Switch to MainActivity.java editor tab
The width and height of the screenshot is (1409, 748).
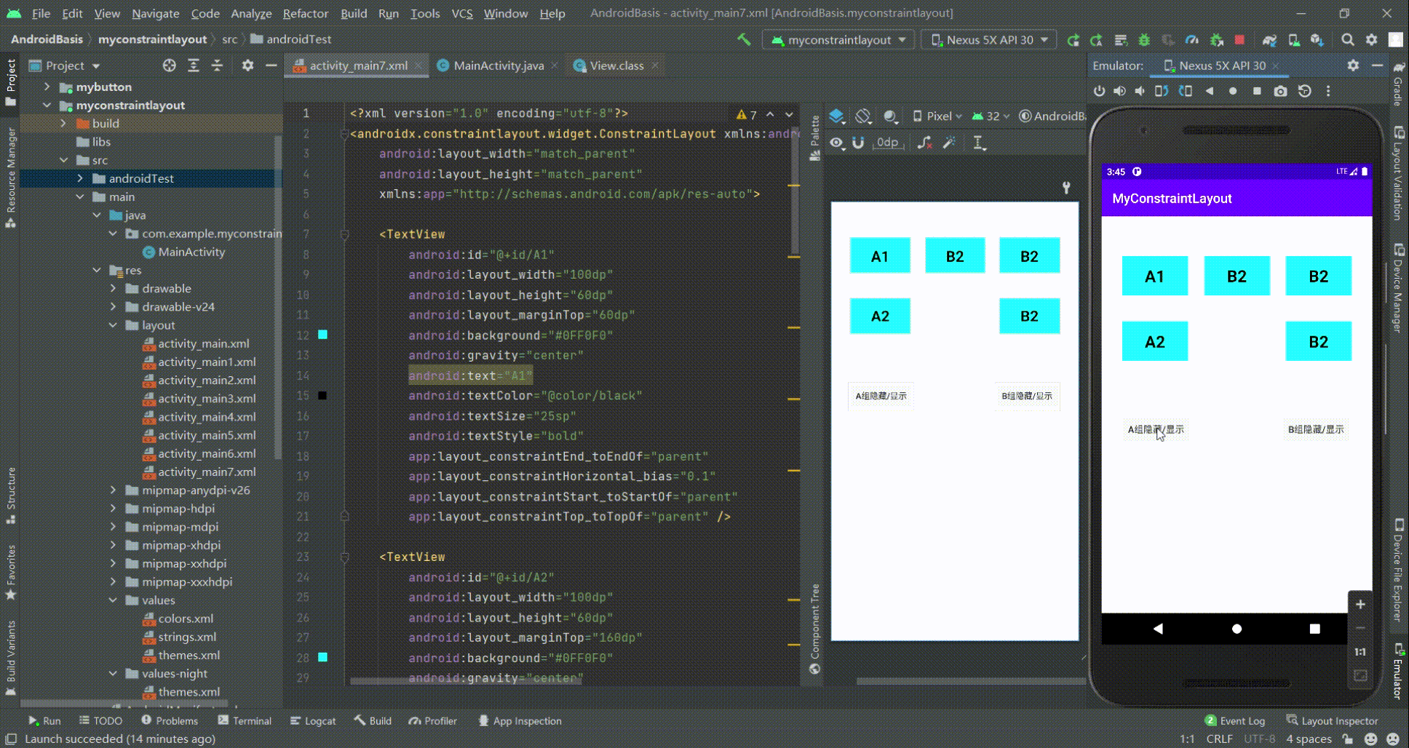tap(498, 65)
